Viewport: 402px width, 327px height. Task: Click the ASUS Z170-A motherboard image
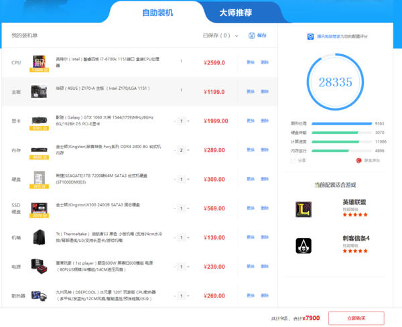point(39,92)
